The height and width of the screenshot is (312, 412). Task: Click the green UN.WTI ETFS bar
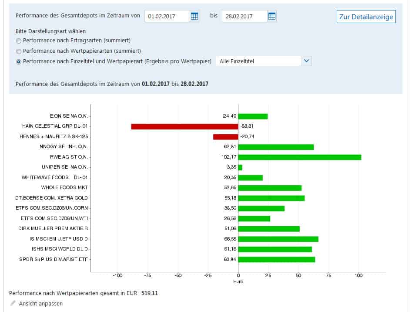254,219
